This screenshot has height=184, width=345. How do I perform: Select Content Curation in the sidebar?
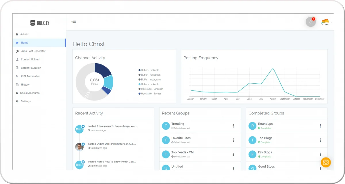tap(31, 68)
